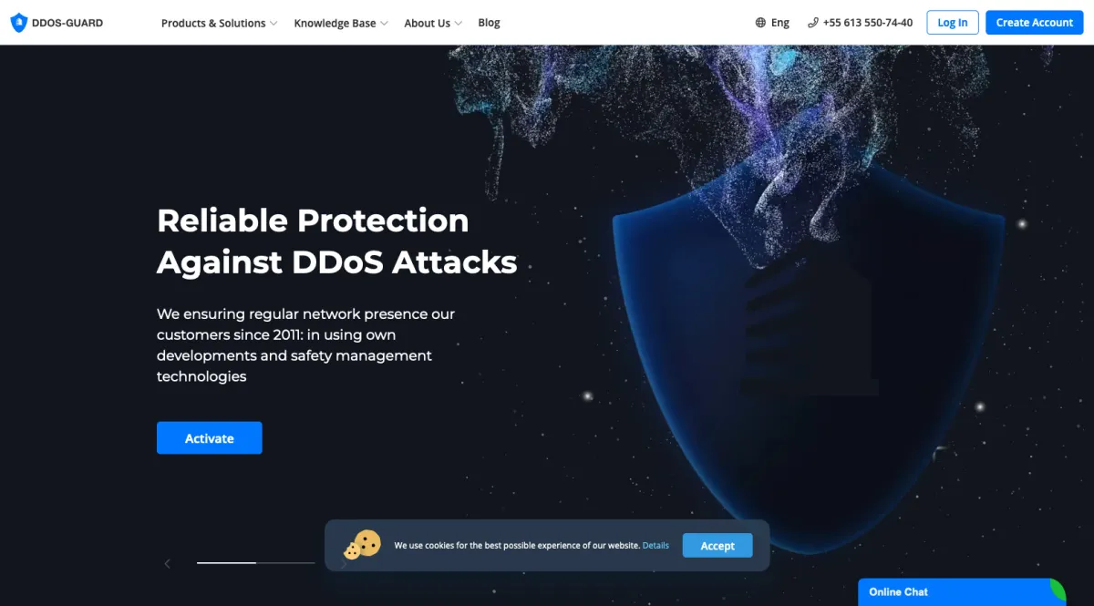
Task: Expand the About Us chevron
Action: coord(459,24)
